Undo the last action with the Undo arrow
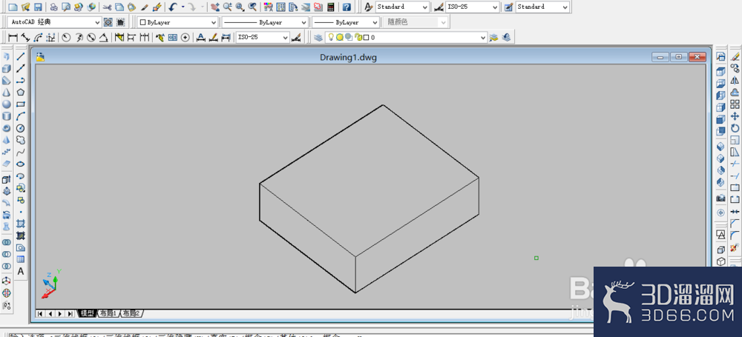Viewport: 742px width, 337px height. click(x=173, y=7)
